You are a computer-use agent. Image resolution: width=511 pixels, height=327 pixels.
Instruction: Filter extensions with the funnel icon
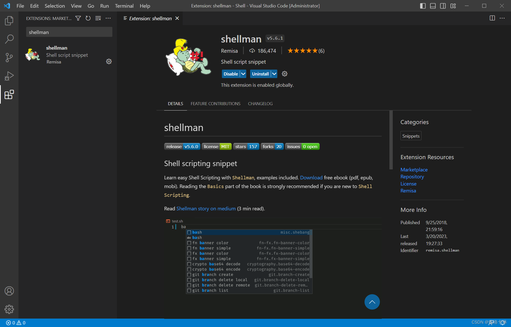[x=78, y=18]
